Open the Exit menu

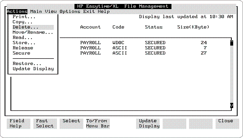pyautogui.click(x=89, y=12)
